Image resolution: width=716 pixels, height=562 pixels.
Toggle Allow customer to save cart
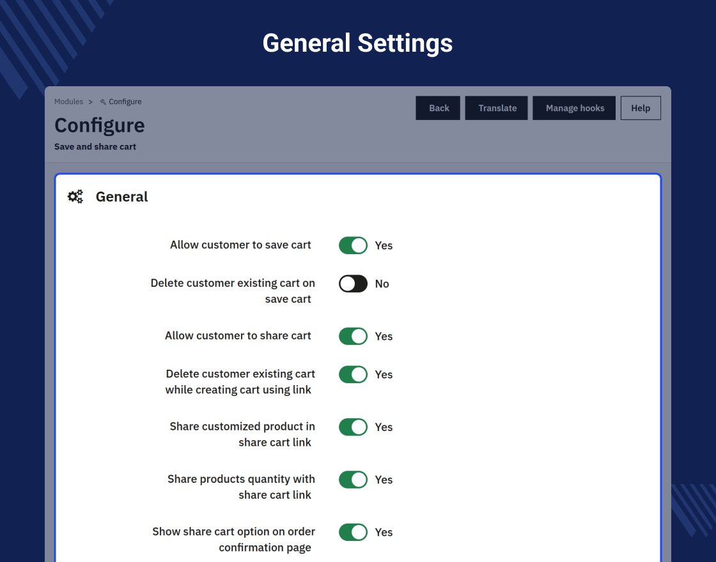(x=353, y=245)
